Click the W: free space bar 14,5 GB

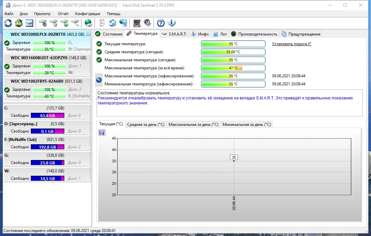(x=48, y=178)
